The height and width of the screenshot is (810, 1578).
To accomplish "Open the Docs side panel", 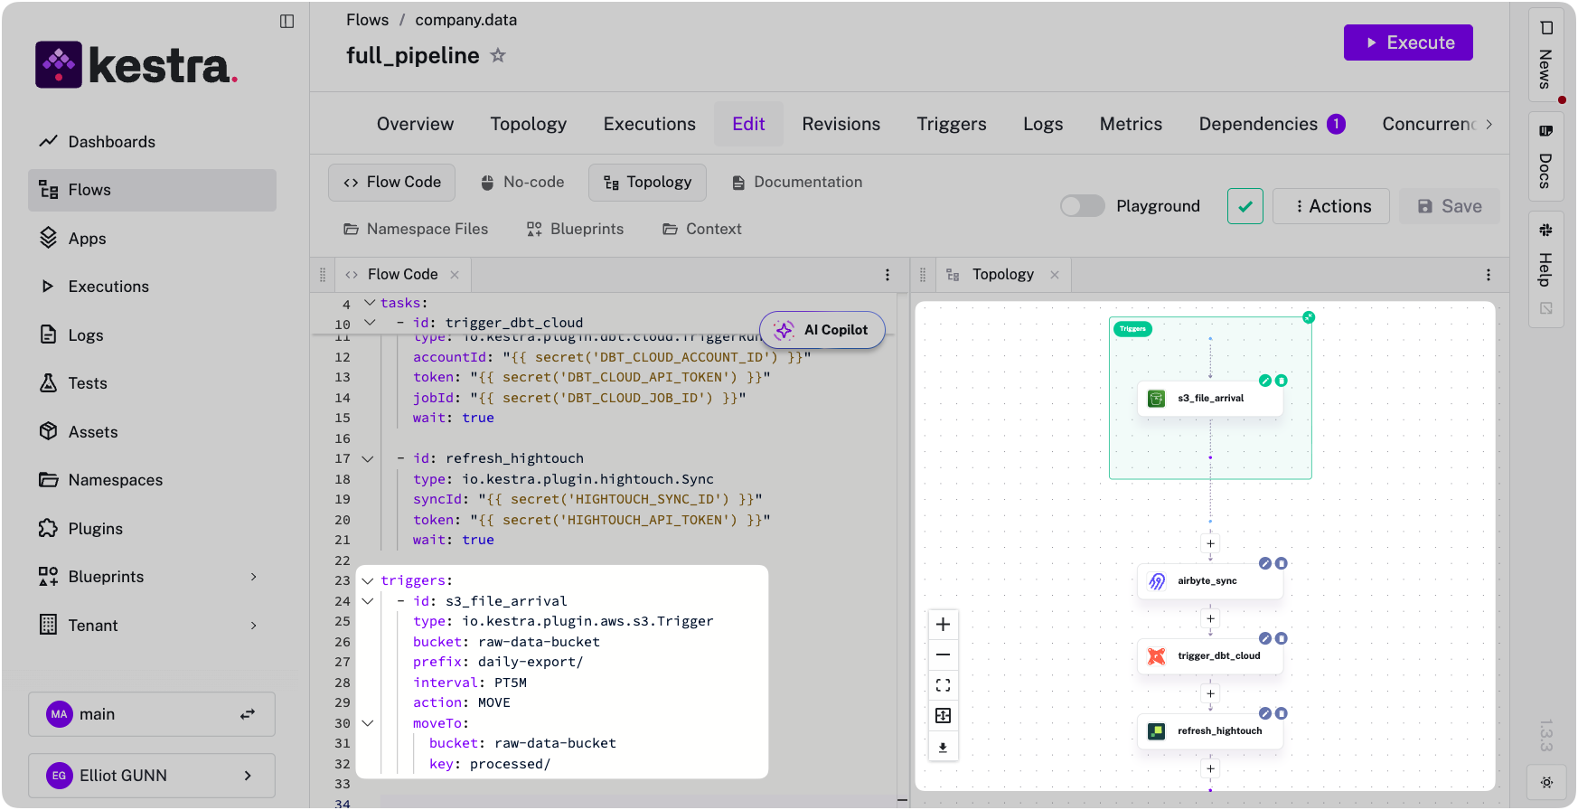I will (x=1545, y=156).
